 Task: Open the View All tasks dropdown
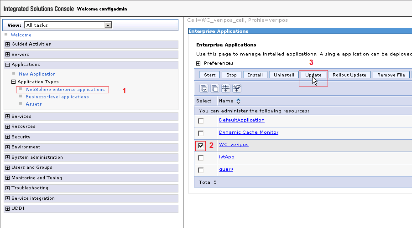pyautogui.click(x=108, y=25)
